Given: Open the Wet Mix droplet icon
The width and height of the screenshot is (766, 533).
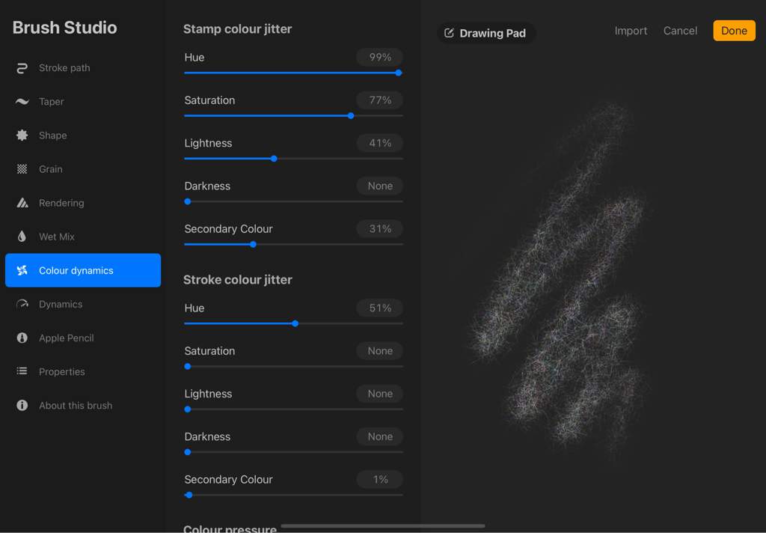Looking at the screenshot, I should [22, 237].
